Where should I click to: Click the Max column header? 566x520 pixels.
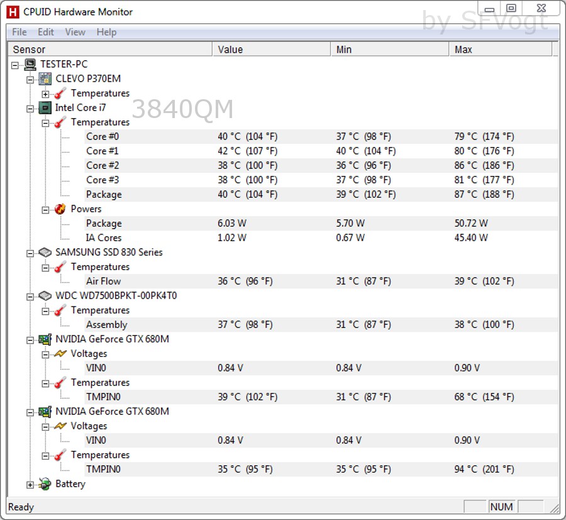click(x=501, y=50)
